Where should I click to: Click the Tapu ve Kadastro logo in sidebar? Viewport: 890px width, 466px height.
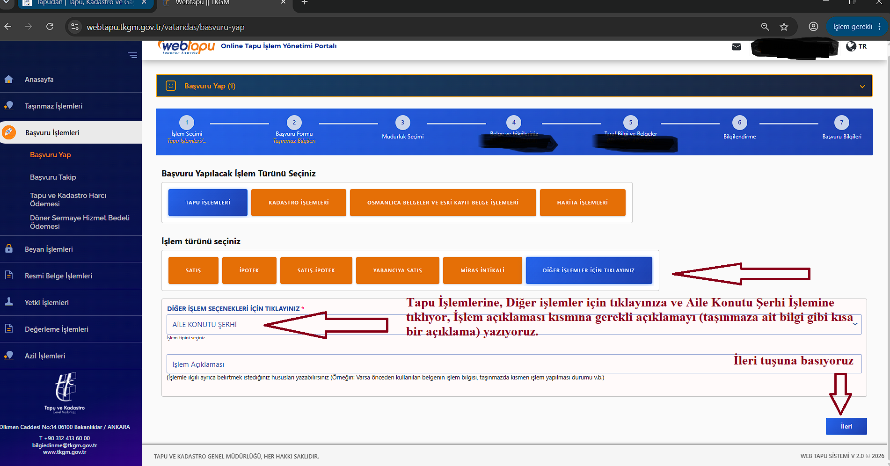[65, 392]
